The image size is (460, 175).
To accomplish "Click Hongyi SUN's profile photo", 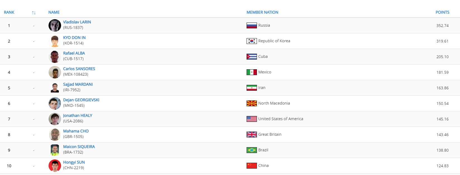I will coord(55,166).
